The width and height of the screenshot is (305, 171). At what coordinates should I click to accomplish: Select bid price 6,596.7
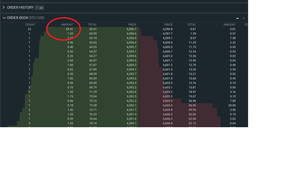point(132,29)
